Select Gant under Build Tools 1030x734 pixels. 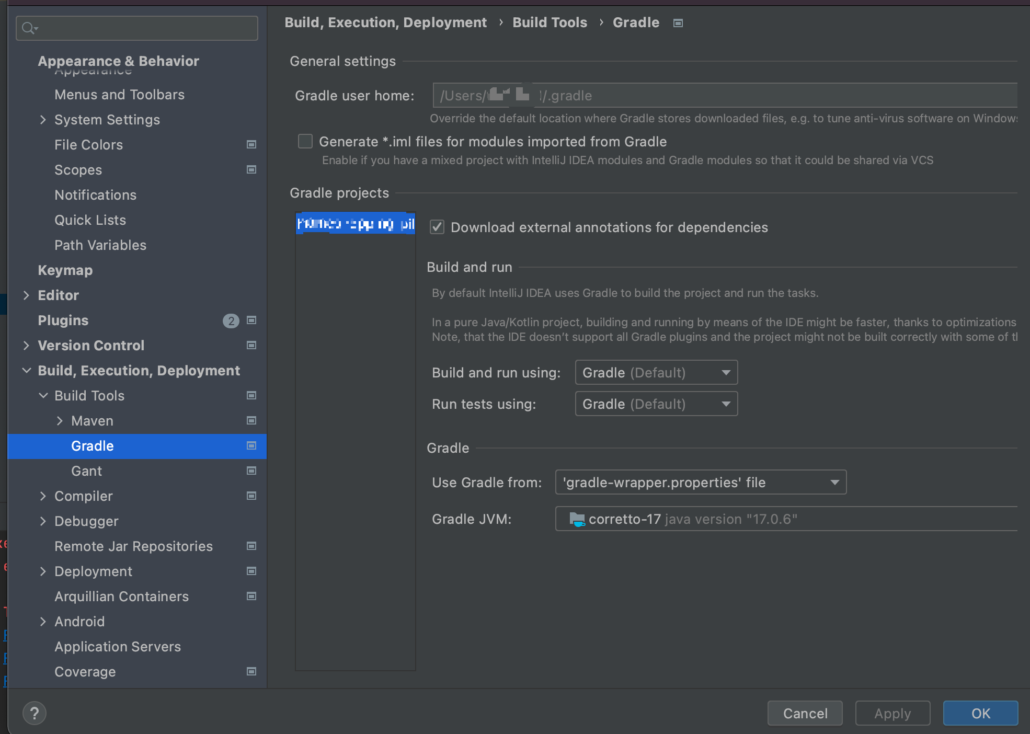click(x=86, y=471)
